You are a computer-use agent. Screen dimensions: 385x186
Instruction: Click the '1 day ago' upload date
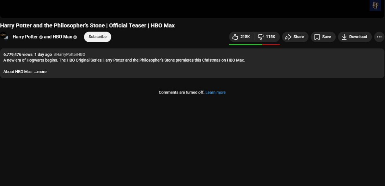click(x=43, y=55)
